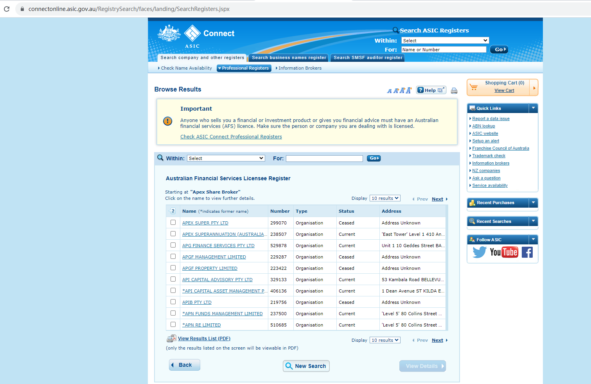Click the largest text size A icon

click(x=408, y=90)
